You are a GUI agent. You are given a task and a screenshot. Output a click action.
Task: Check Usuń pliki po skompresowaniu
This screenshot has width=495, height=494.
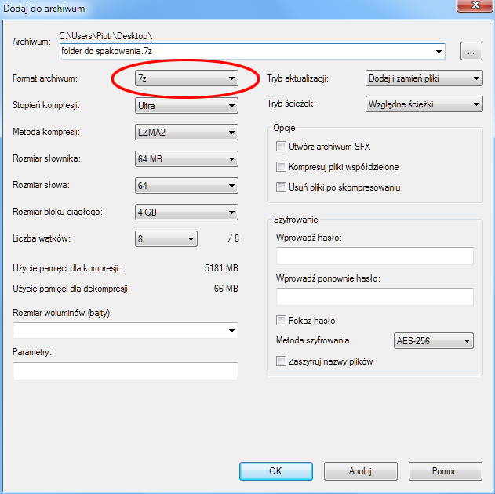[281, 187]
